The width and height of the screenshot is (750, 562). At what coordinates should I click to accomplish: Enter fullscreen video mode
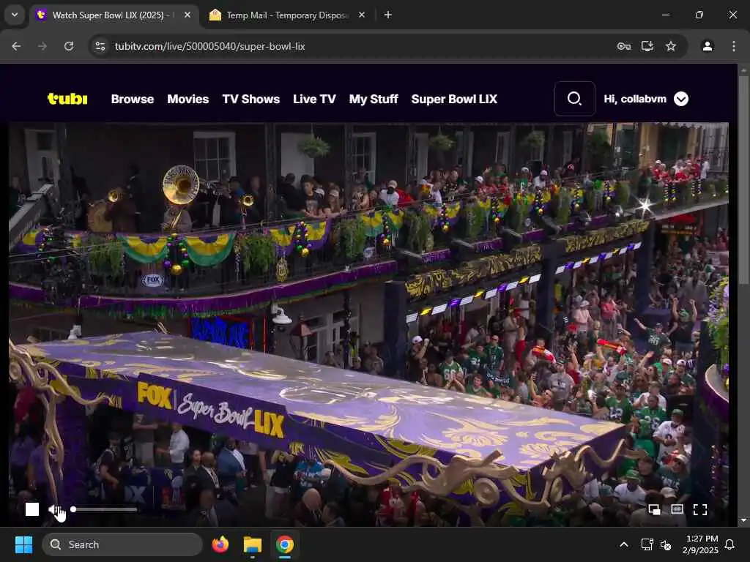699,510
